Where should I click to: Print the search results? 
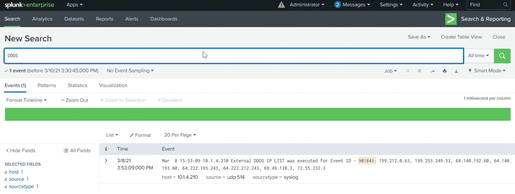tap(444, 71)
